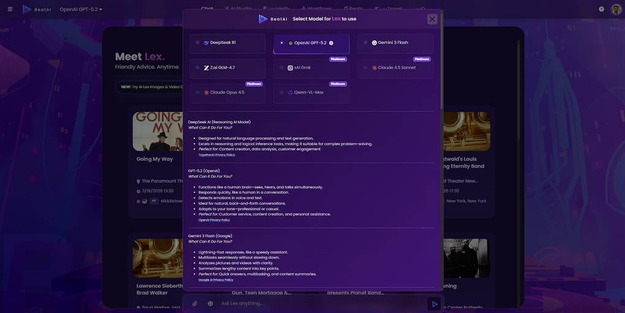Image resolution: width=625 pixels, height=313 pixels.
Task: Click the Ask Lex anything input field
Action: point(319,304)
